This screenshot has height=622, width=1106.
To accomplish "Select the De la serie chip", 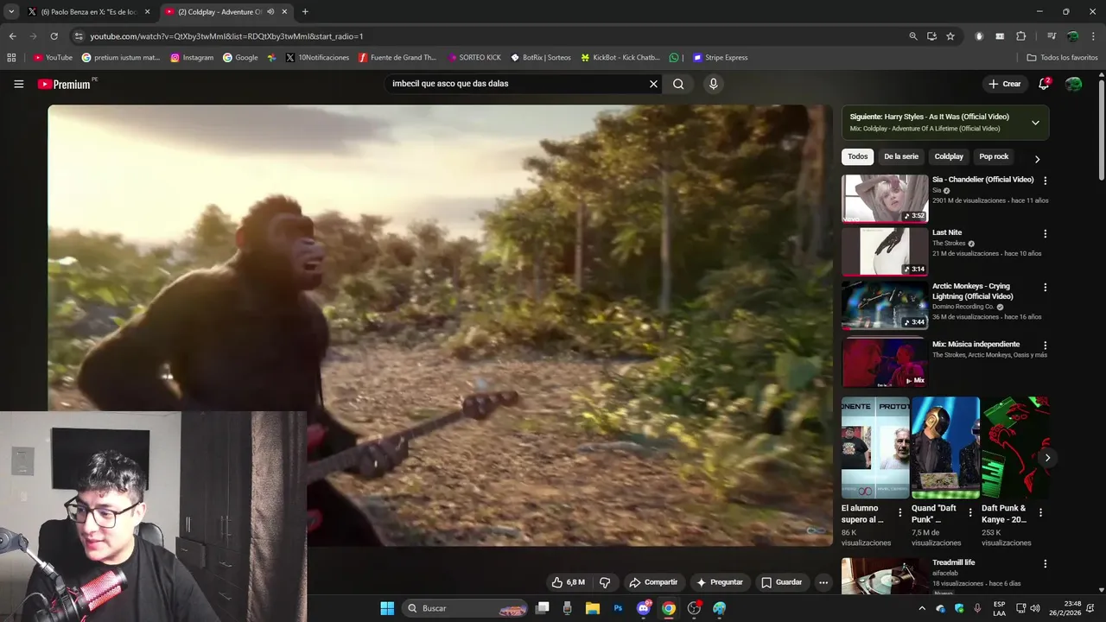I will coord(900,156).
